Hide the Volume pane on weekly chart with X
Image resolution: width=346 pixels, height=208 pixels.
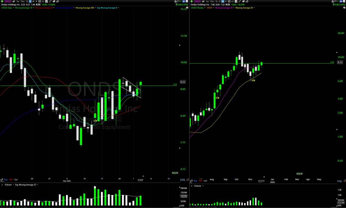tap(192, 186)
